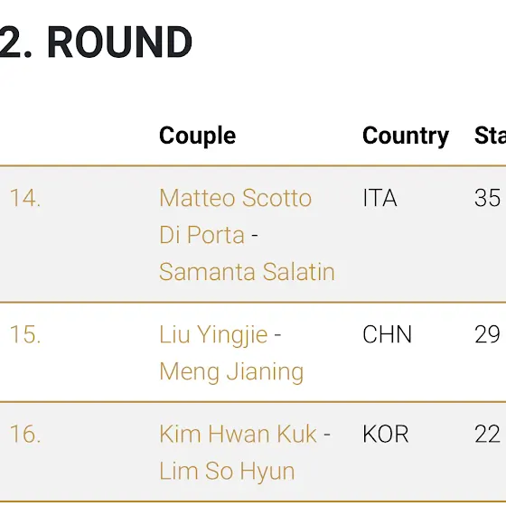Click the KOR country cell

pos(386,434)
